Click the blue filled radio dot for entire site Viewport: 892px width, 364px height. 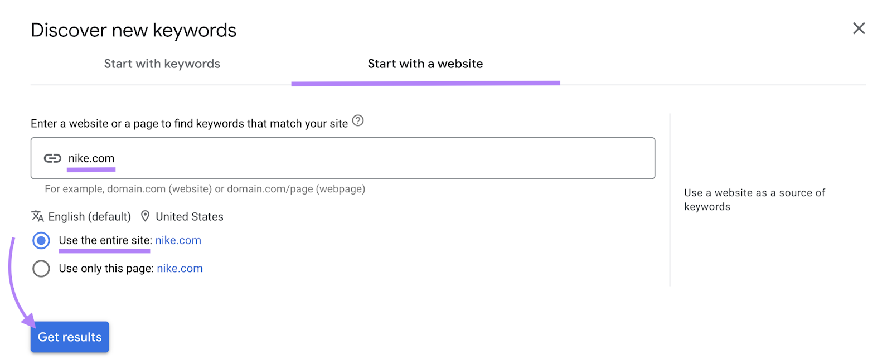pyautogui.click(x=41, y=241)
